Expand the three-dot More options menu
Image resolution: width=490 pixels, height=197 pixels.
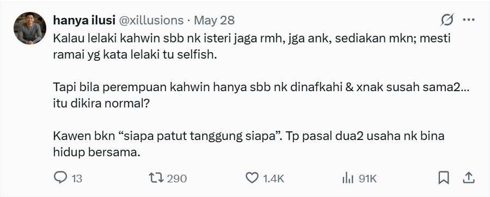tap(469, 20)
